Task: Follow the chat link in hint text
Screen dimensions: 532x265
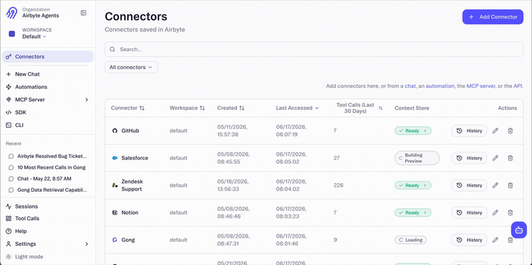Action: click(410, 86)
